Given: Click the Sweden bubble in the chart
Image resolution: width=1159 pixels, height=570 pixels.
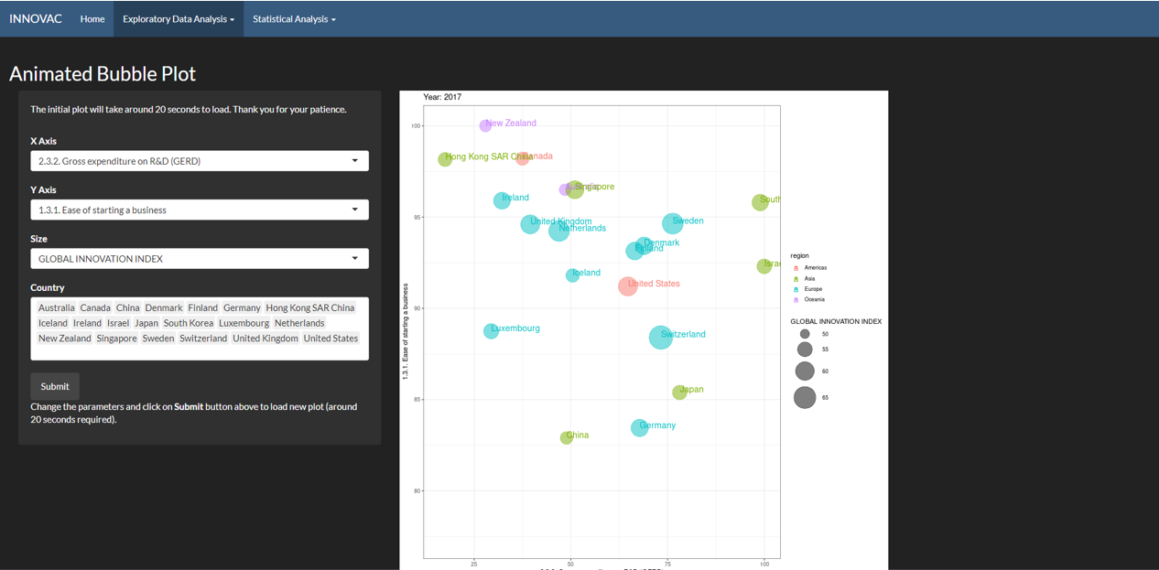Looking at the screenshot, I should point(672,224).
